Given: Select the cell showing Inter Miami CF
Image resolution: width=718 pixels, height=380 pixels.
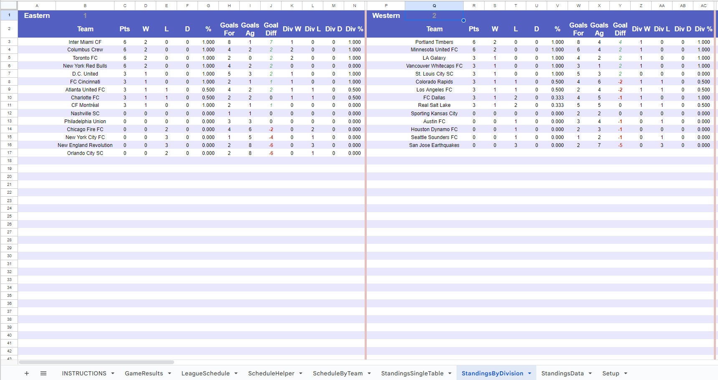Looking at the screenshot, I should 85,42.
